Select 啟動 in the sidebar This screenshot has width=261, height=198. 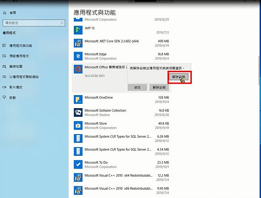tap(13, 98)
